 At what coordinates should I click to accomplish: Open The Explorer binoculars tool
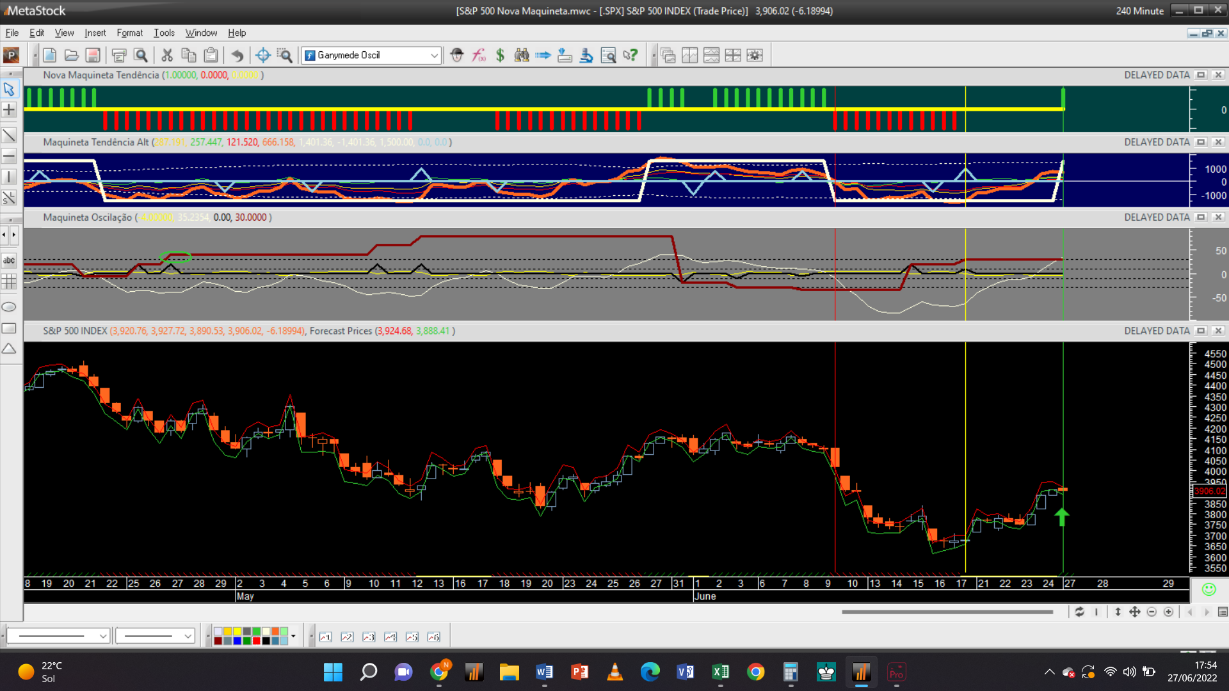point(522,56)
